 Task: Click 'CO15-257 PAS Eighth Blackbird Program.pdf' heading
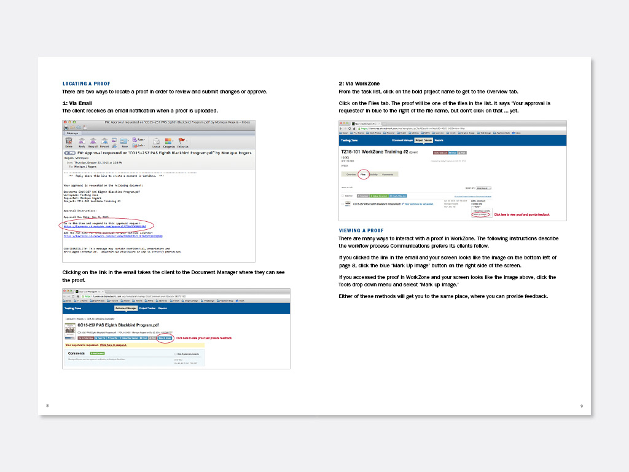pos(118,325)
